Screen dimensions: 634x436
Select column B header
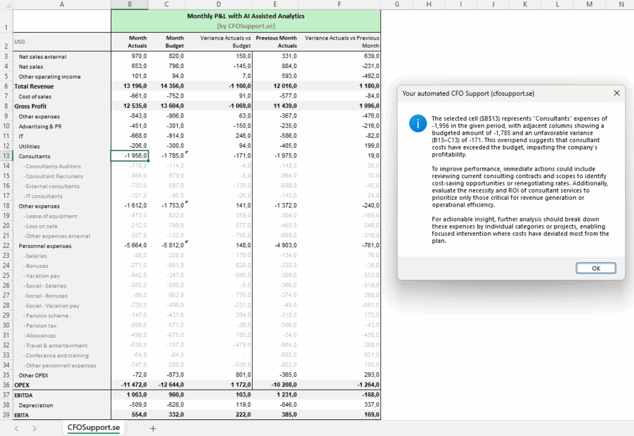point(129,4)
